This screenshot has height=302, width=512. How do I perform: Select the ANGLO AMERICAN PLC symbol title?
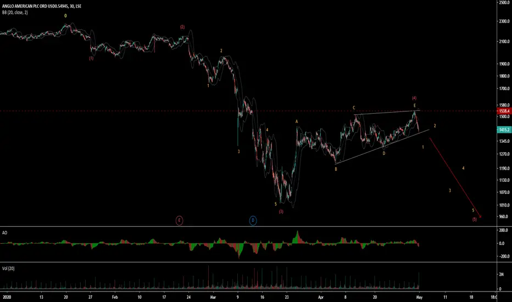click(x=42, y=6)
